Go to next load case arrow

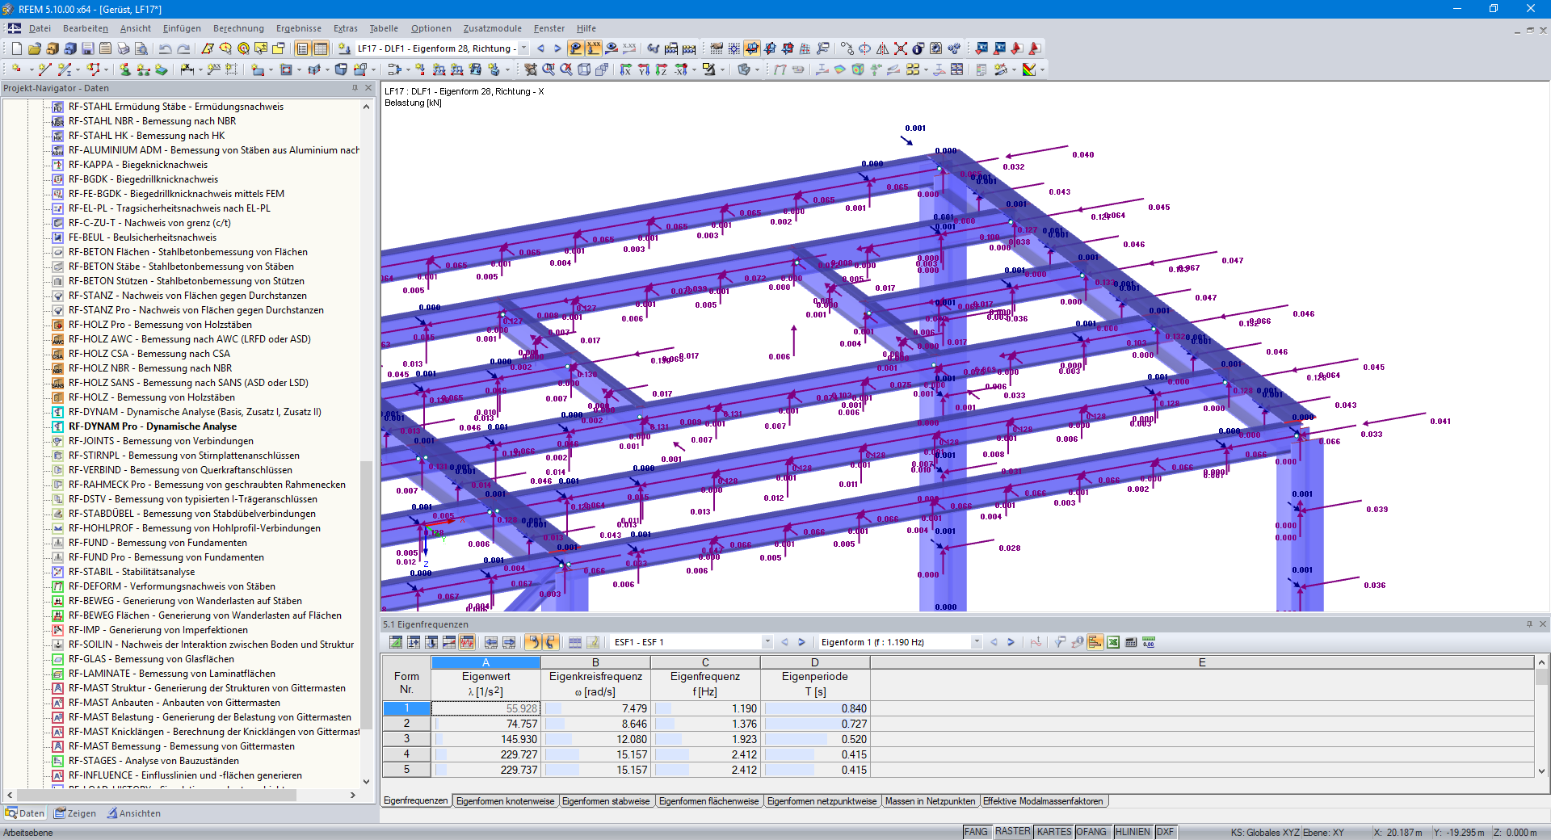[x=557, y=48]
